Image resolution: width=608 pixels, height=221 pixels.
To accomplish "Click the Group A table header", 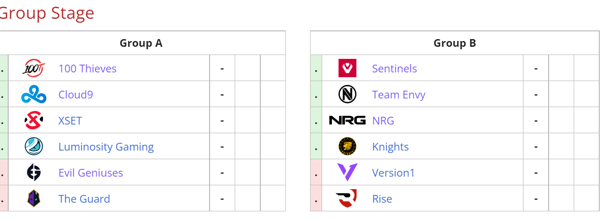I will (141, 43).
